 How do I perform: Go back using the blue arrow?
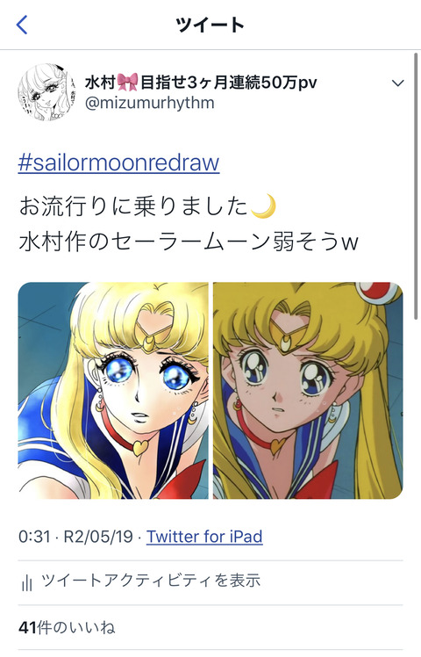pyautogui.click(x=22, y=25)
